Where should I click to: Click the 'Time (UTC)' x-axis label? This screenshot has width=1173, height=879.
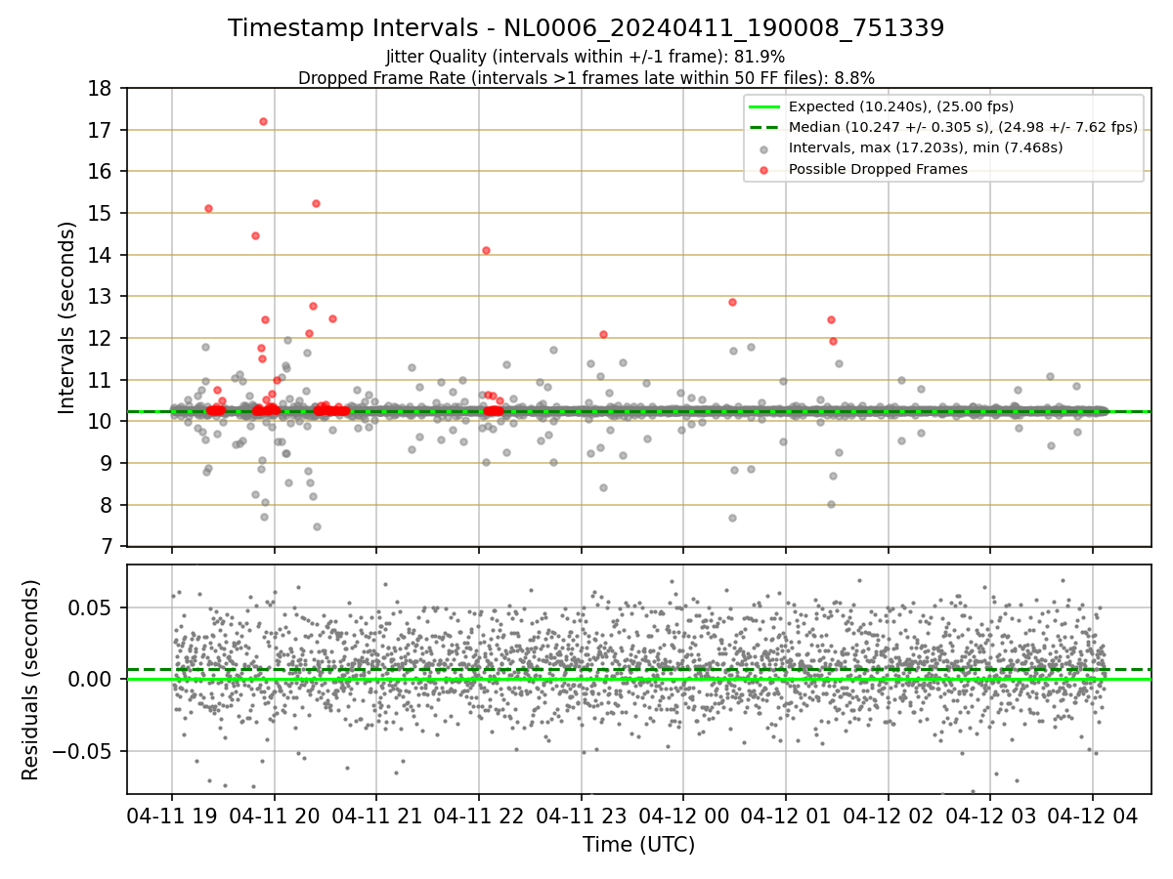coord(638,844)
